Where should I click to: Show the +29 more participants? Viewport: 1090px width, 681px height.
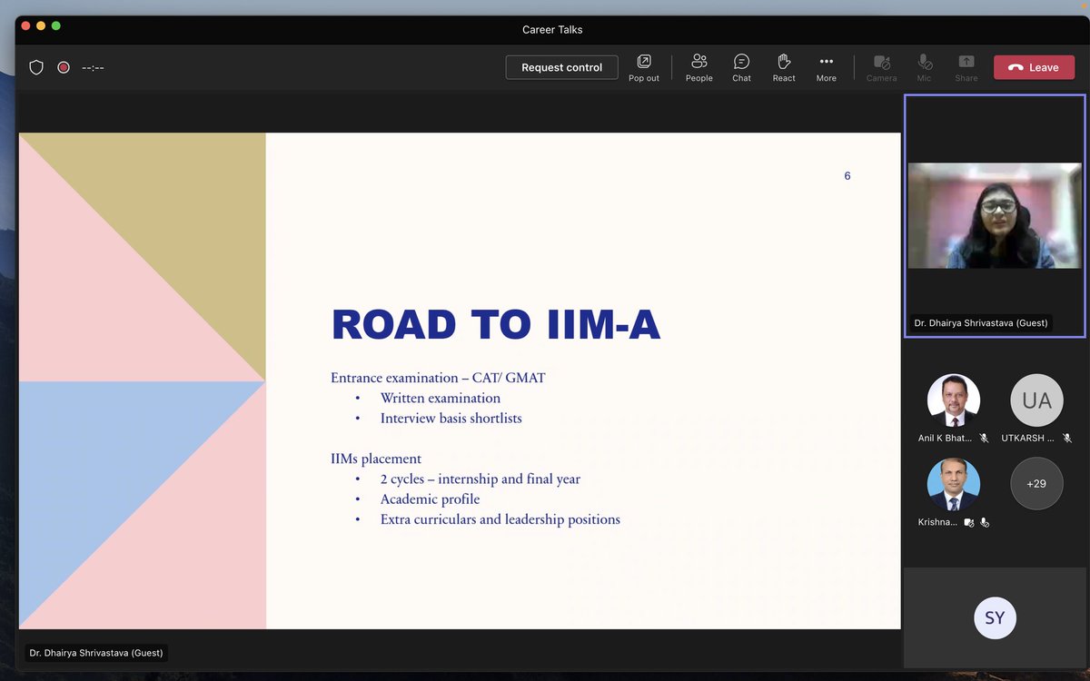pos(1036,484)
